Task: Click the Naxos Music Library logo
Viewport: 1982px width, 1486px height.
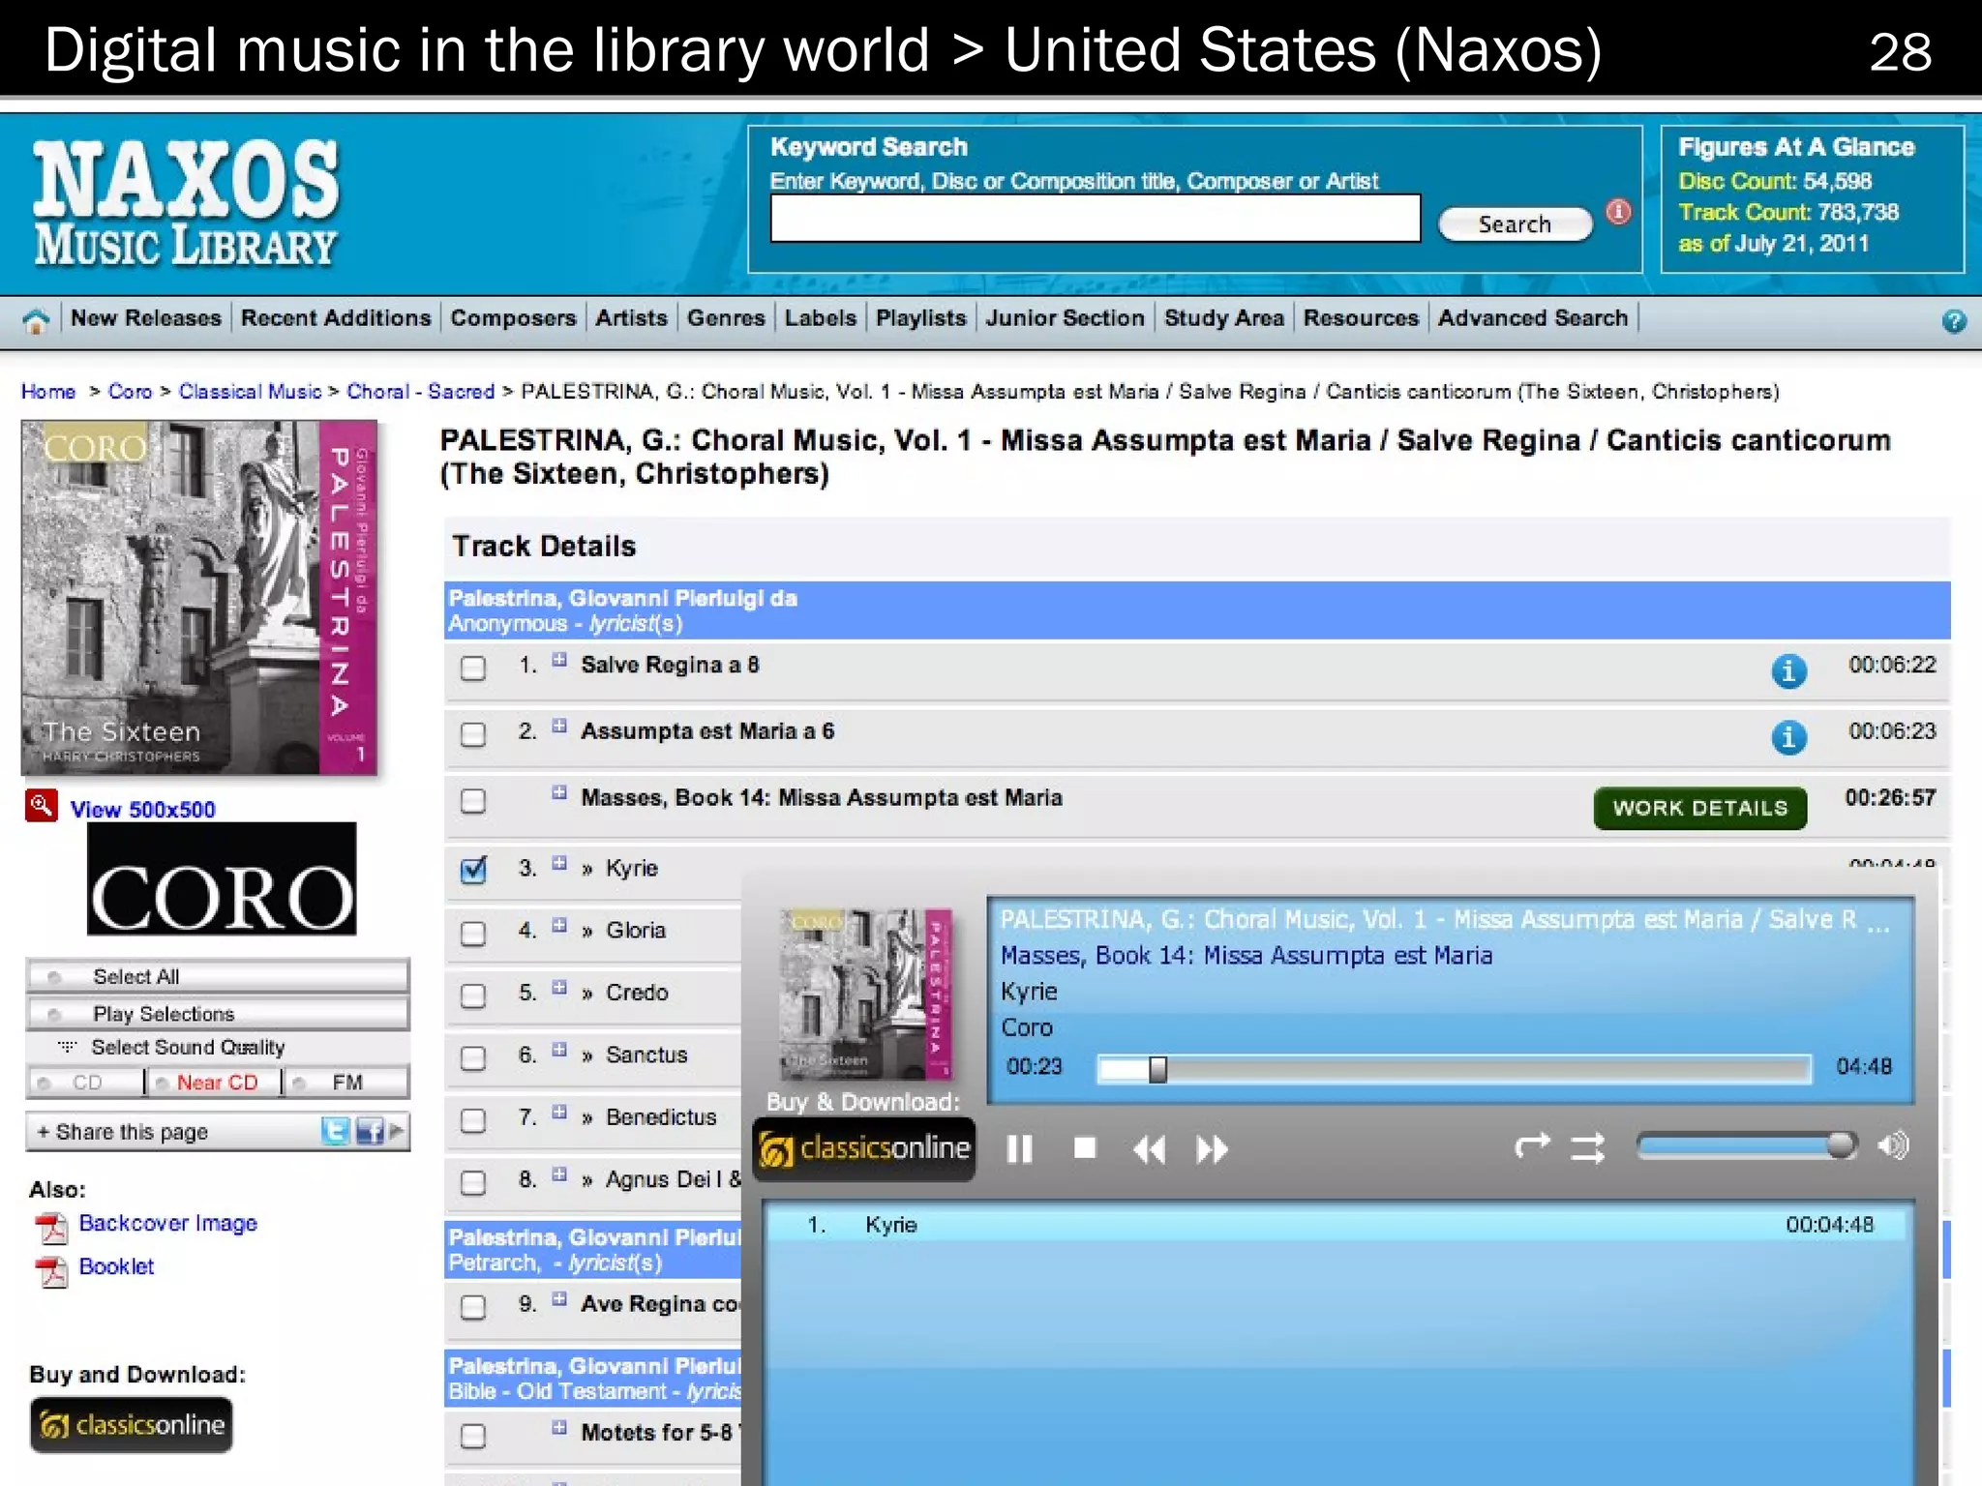Action: pyautogui.click(x=186, y=202)
